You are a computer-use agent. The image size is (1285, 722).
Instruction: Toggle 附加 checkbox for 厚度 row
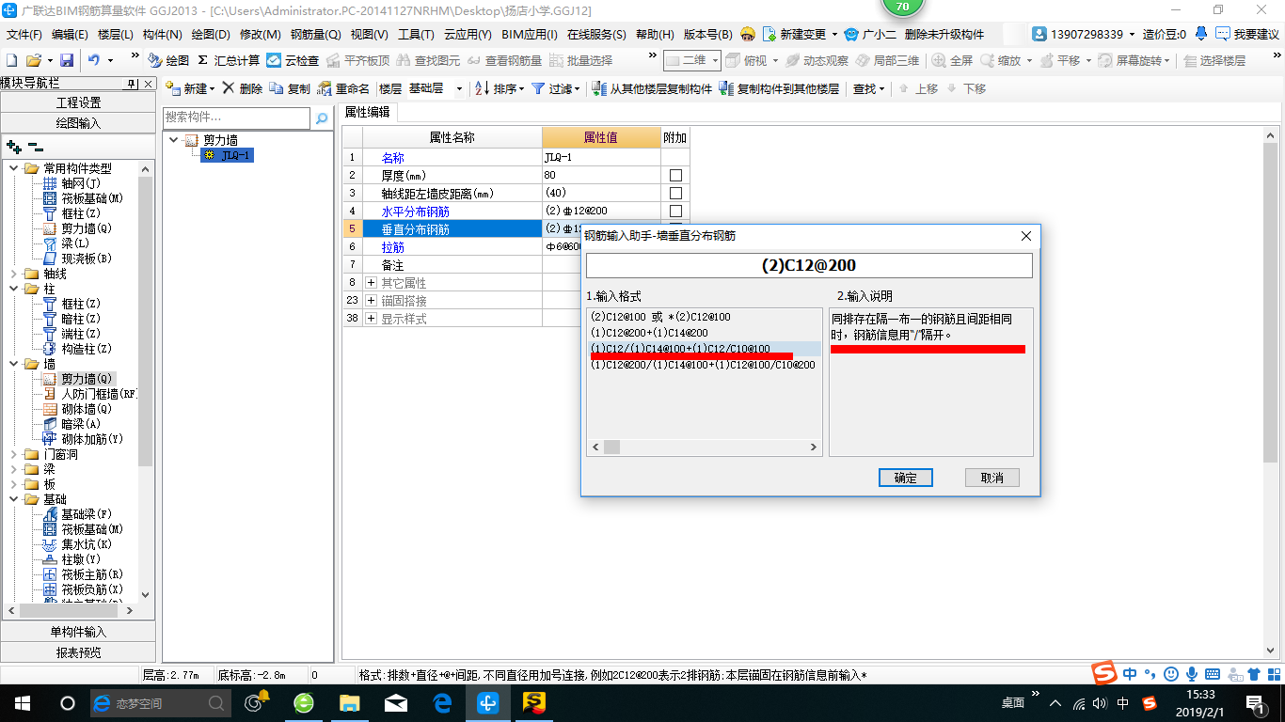click(675, 176)
